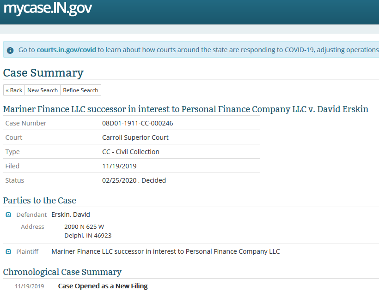
Task: Click the defendant address 2090 N 625 W
Action: [84, 226]
